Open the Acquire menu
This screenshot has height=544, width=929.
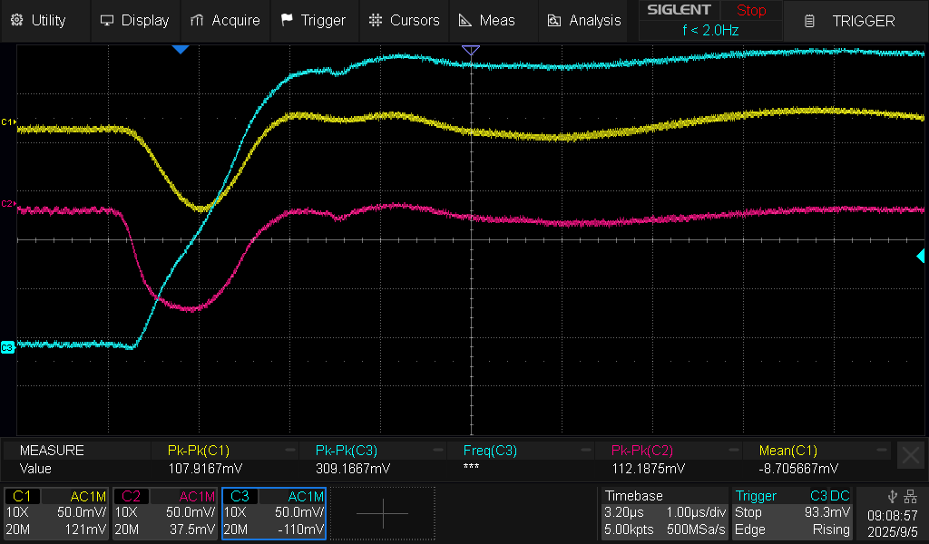[225, 20]
